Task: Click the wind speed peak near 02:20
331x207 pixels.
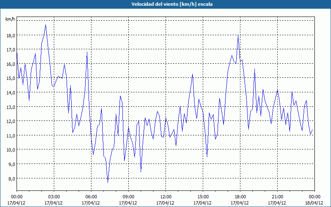Action: [x=46, y=25]
